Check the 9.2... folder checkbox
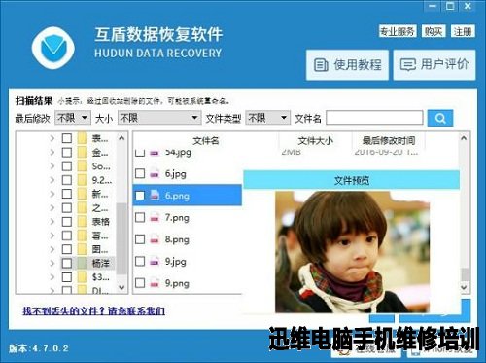The height and width of the screenshot is (363, 486). [x=67, y=180]
